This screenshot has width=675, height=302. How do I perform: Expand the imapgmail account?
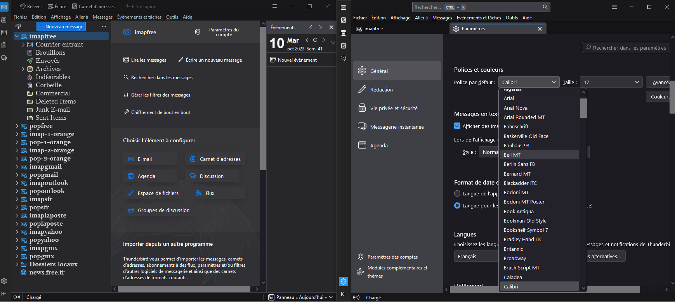(17, 167)
